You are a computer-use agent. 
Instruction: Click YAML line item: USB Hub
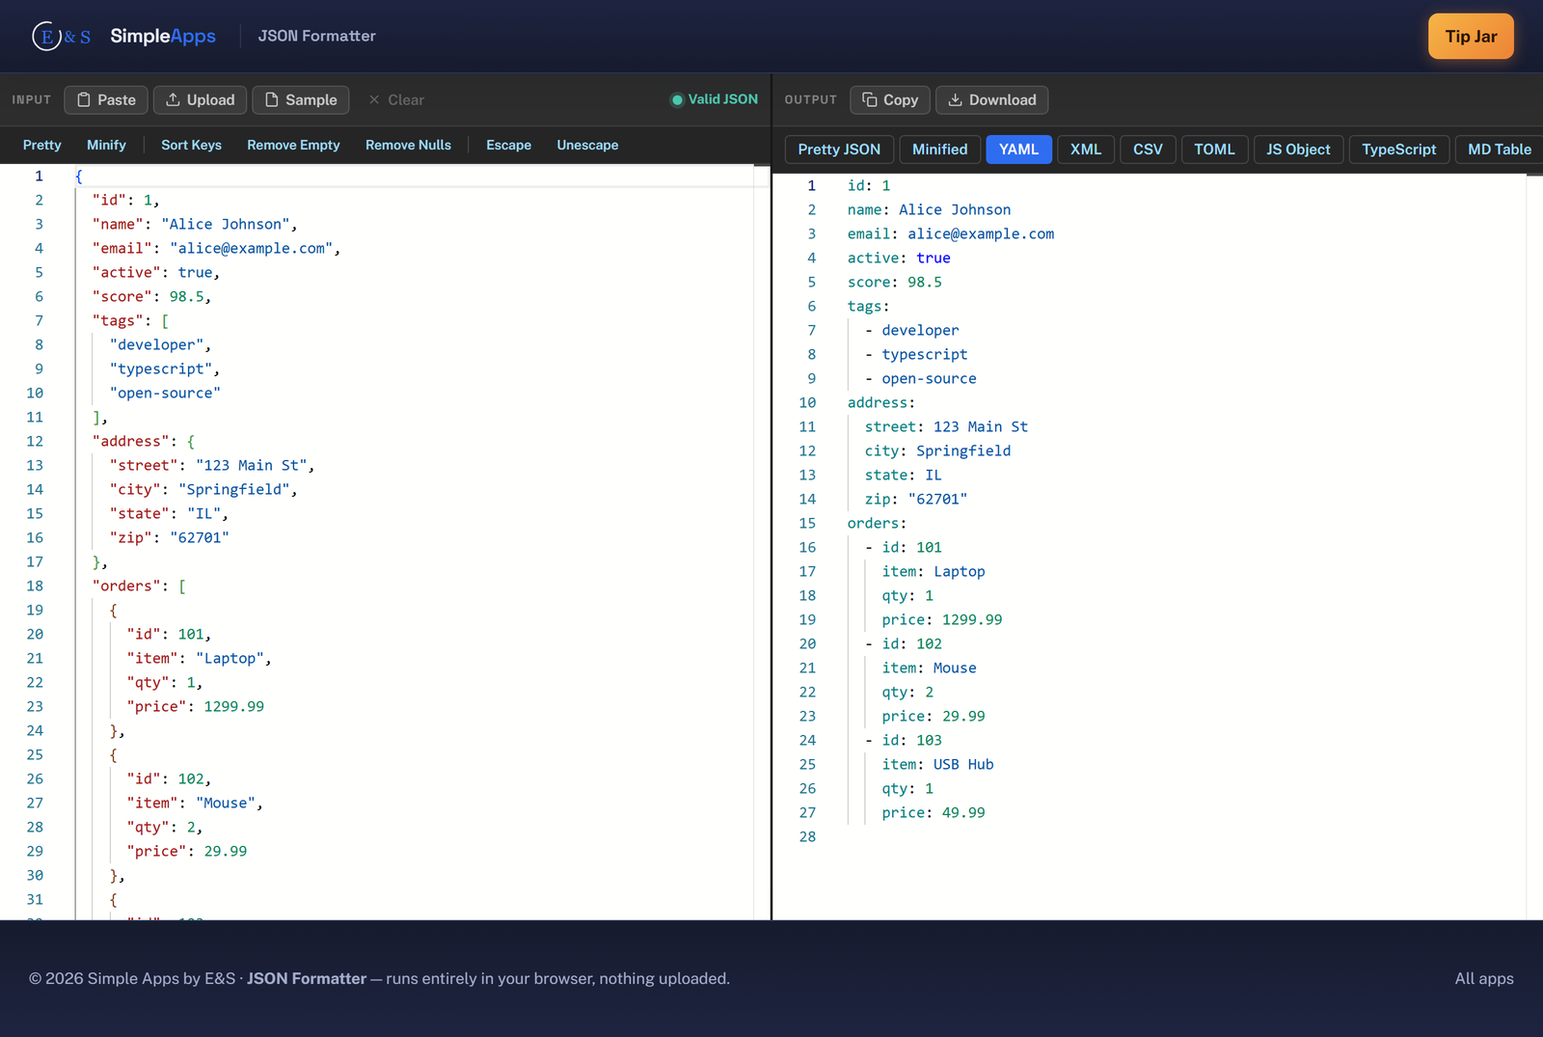(938, 764)
